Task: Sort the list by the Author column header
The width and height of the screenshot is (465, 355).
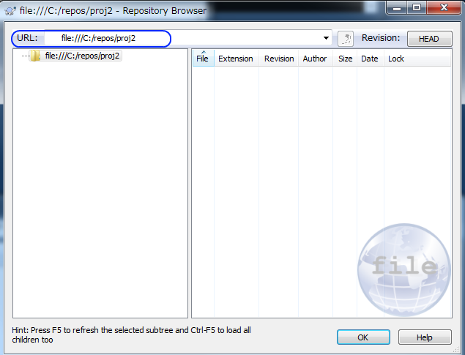Action: (x=315, y=59)
